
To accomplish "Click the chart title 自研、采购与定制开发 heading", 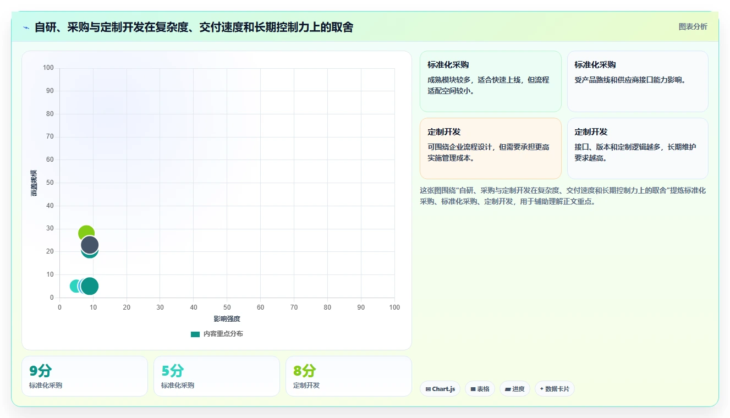I will click(194, 27).
